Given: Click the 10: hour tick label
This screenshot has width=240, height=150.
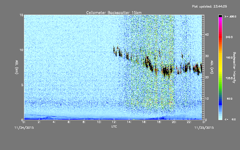Looking at the screenshot, I should (x=99, y=122).
